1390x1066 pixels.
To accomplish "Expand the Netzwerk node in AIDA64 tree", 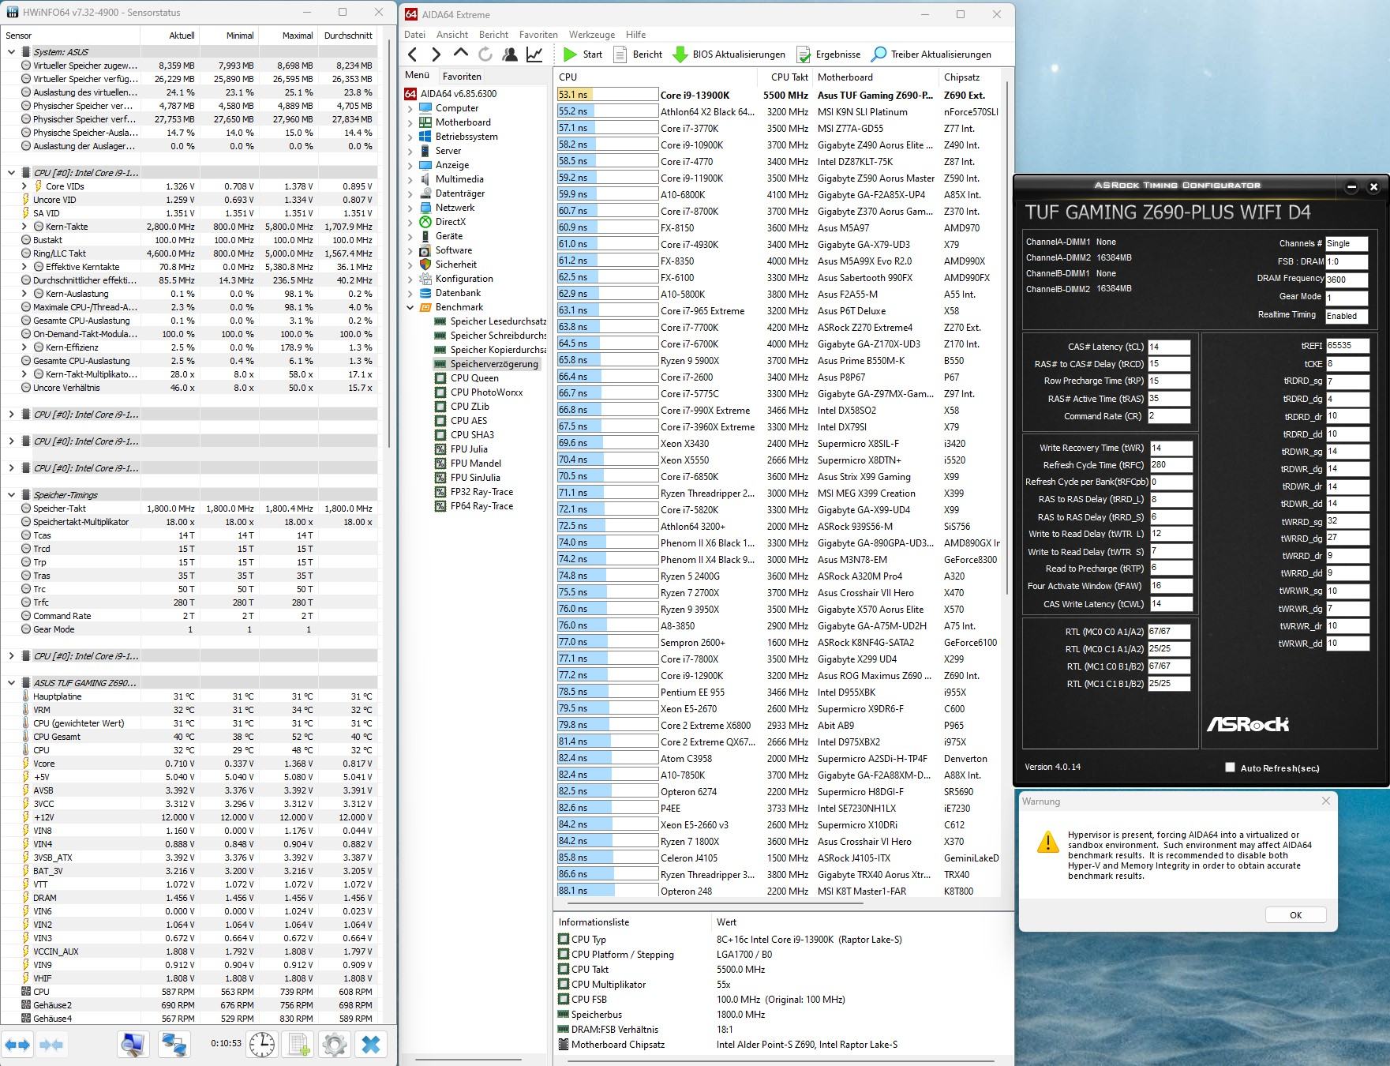I will click(410, 208).
